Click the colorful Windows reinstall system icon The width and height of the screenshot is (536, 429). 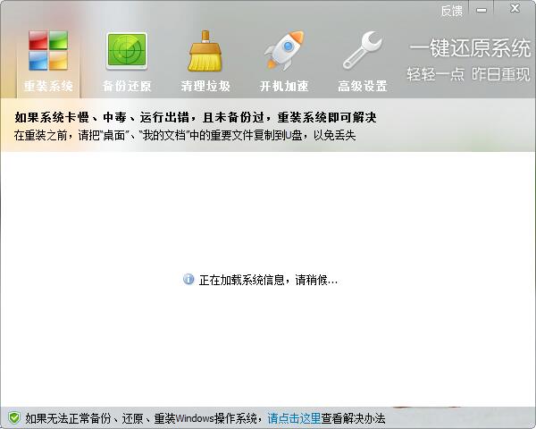(48, 51)
